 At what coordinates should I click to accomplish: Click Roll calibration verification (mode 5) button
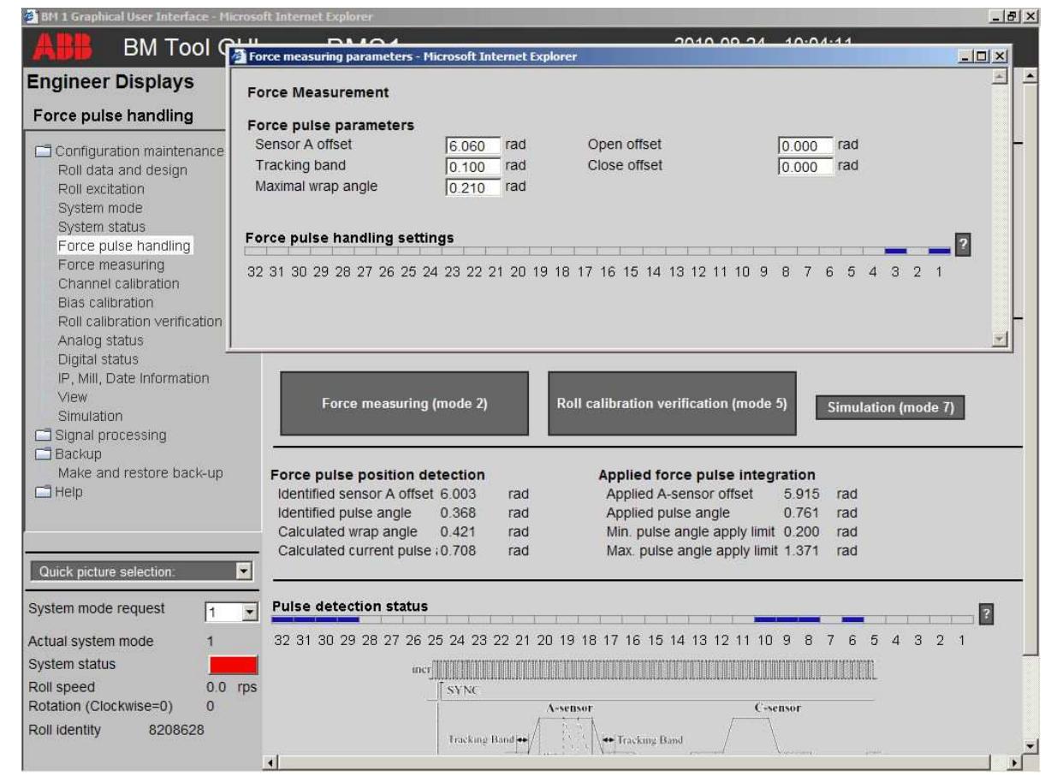(672, 404)
